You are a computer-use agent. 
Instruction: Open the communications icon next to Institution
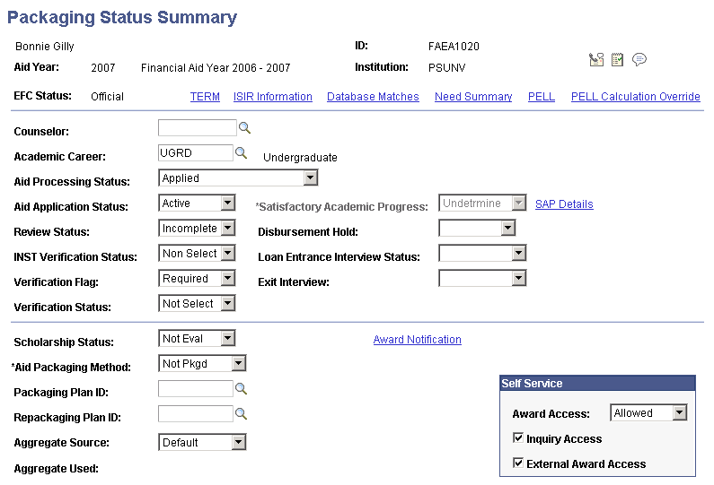pyautogui.click(x=596, y=59)
